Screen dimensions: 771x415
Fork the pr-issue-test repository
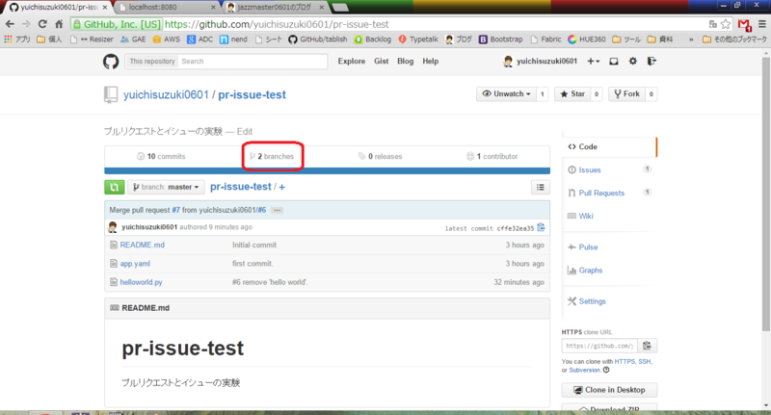coord(627,93)
